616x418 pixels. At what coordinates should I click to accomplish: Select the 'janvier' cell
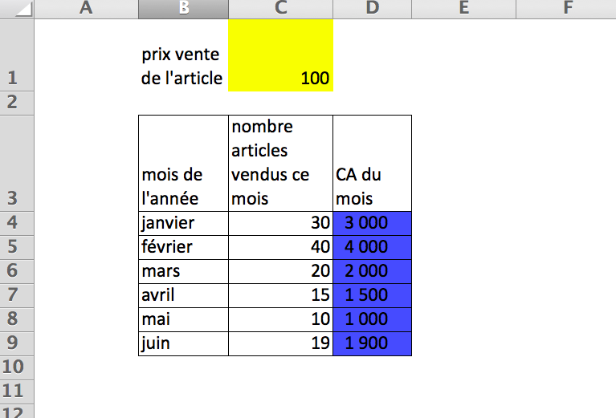tap(183, 223)
